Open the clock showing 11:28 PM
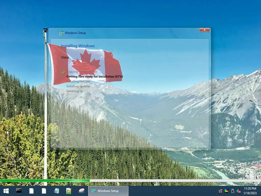Viewport: 261px width, 196px height. tap(250, 191)
